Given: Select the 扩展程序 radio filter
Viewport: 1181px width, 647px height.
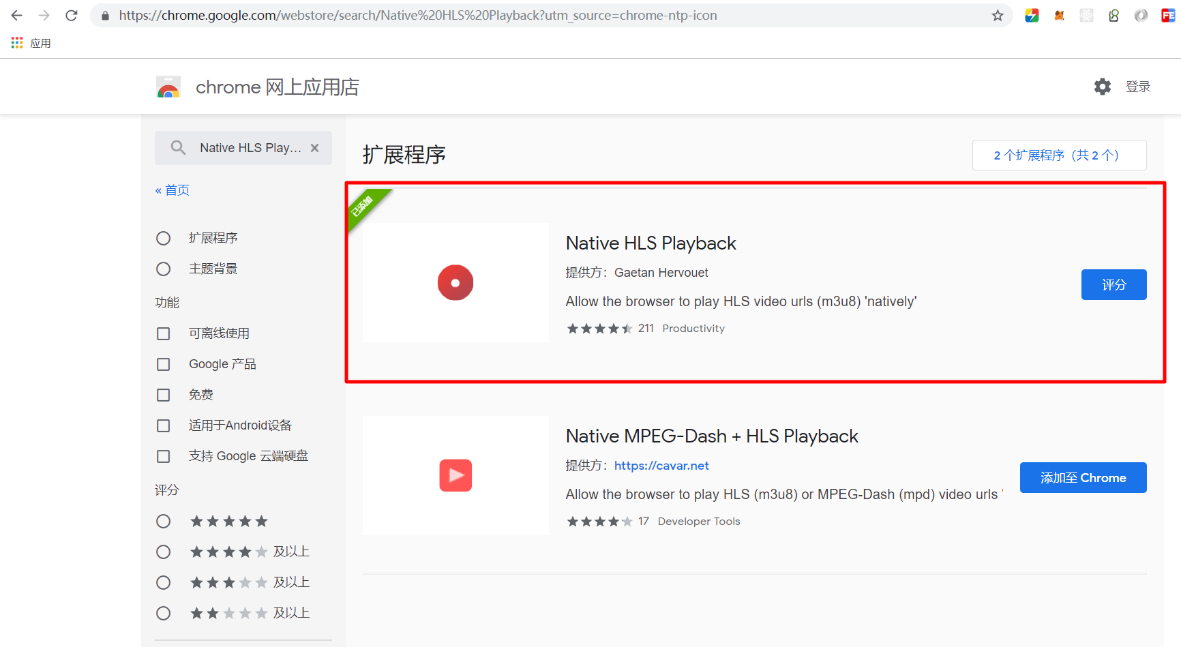Looking at the screenshot, I should (164, 238).
